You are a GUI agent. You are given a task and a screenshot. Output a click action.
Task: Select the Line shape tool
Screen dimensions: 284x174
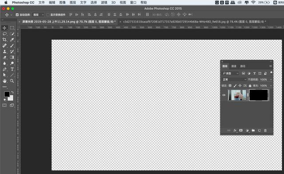pos(12,75)
